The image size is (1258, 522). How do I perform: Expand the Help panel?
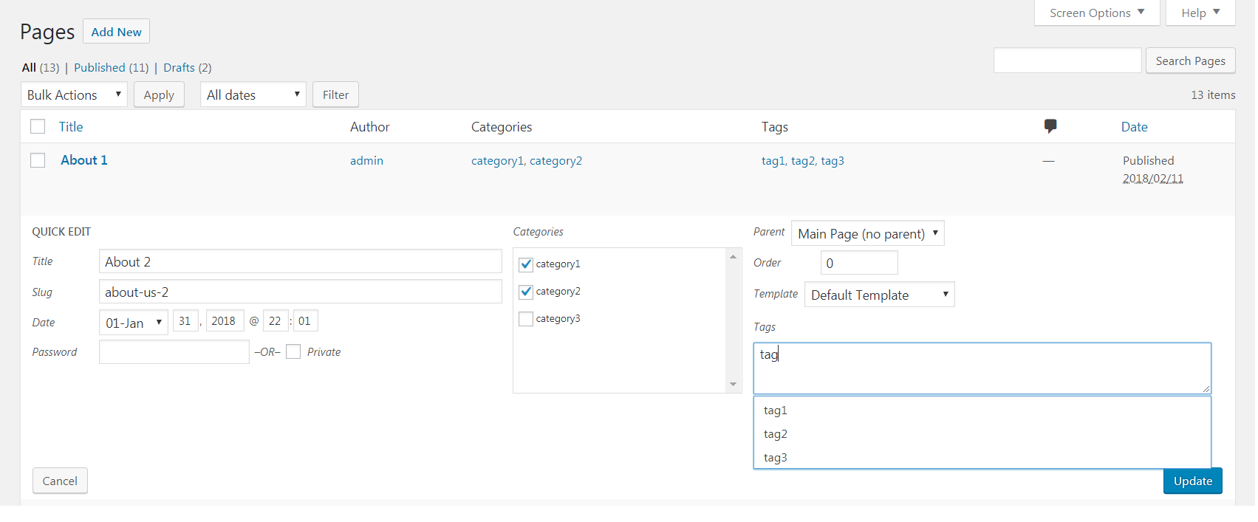pos(1200,13)
